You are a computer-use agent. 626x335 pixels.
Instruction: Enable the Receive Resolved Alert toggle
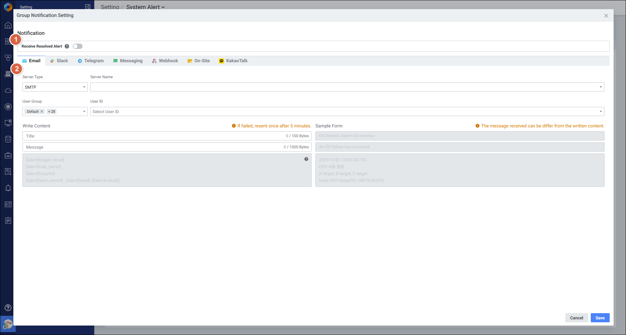pyautogui.click(x=78, y=46)
